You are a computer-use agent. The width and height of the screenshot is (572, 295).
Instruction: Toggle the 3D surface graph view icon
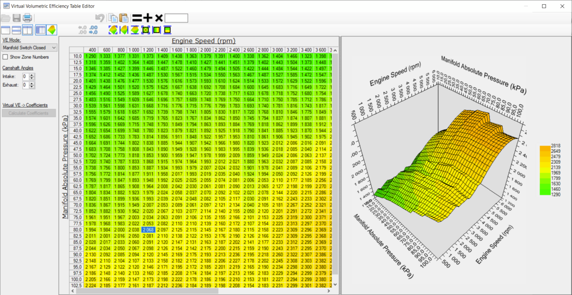pos(51,30)
